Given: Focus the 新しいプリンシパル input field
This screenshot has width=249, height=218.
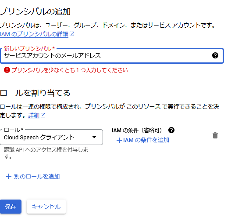Looking at the screenshot, I should tap(112, 56).
